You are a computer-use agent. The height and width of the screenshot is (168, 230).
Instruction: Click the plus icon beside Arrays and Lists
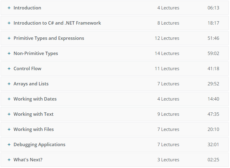(9, 84)
